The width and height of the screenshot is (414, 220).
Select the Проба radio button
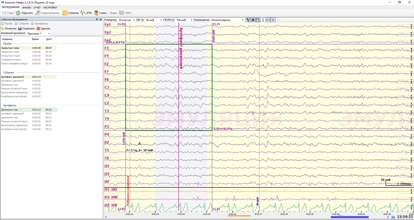(x=3, y=24)
